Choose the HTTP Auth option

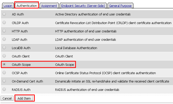(x=4, y=31)
